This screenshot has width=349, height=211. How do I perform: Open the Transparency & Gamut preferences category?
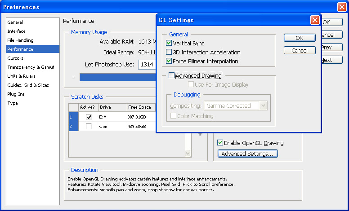[x=33, y=67]
